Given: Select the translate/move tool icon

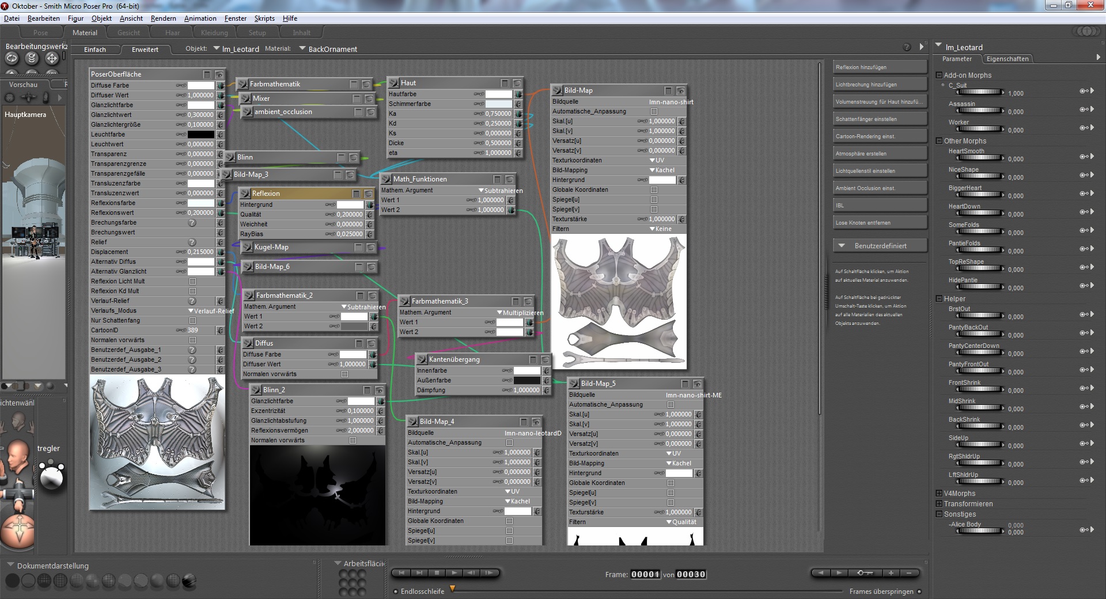Looking at the screenshot, I should click(x=51, y=58).
